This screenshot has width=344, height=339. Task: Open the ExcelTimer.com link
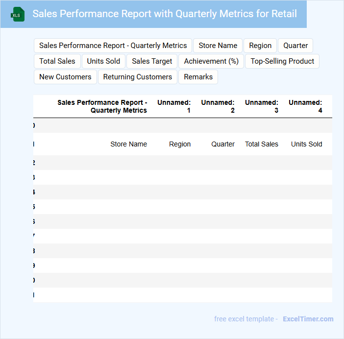tap(308, 319)
